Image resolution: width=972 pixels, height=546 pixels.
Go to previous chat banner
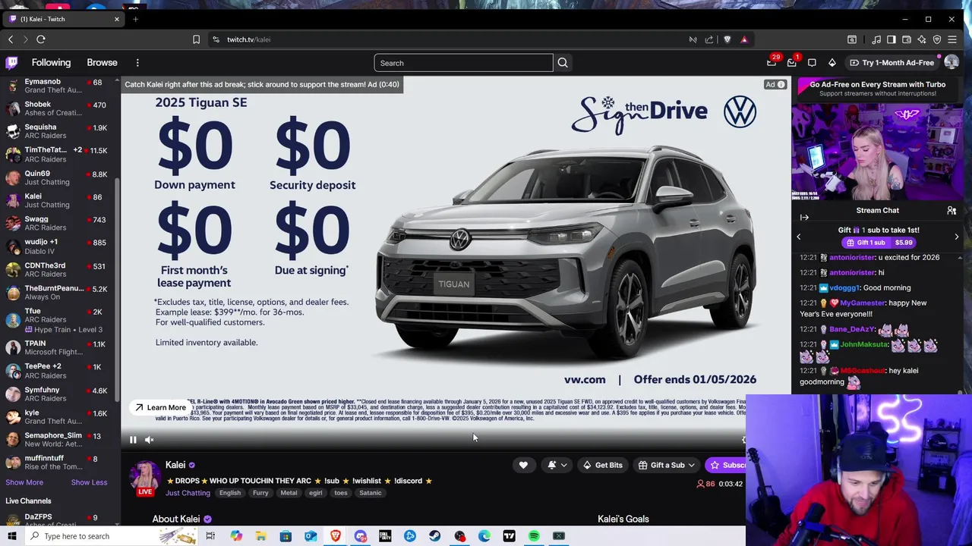click(x=798, y=237)
